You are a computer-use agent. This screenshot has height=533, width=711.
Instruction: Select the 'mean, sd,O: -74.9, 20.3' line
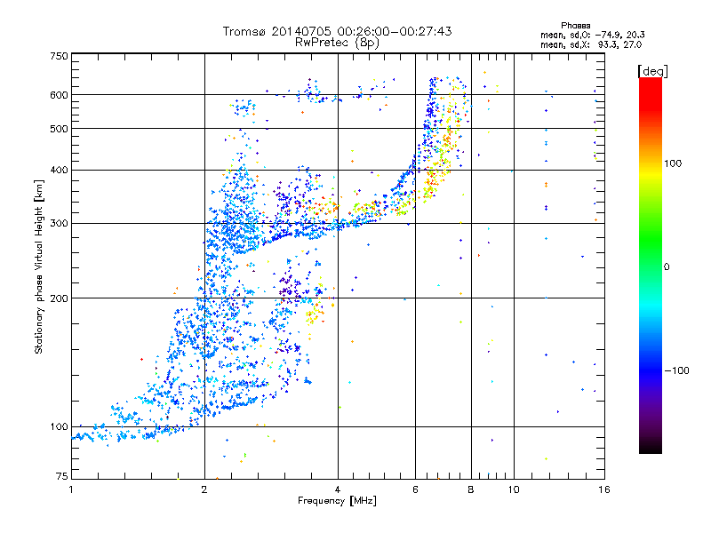[x=592, y=35]
